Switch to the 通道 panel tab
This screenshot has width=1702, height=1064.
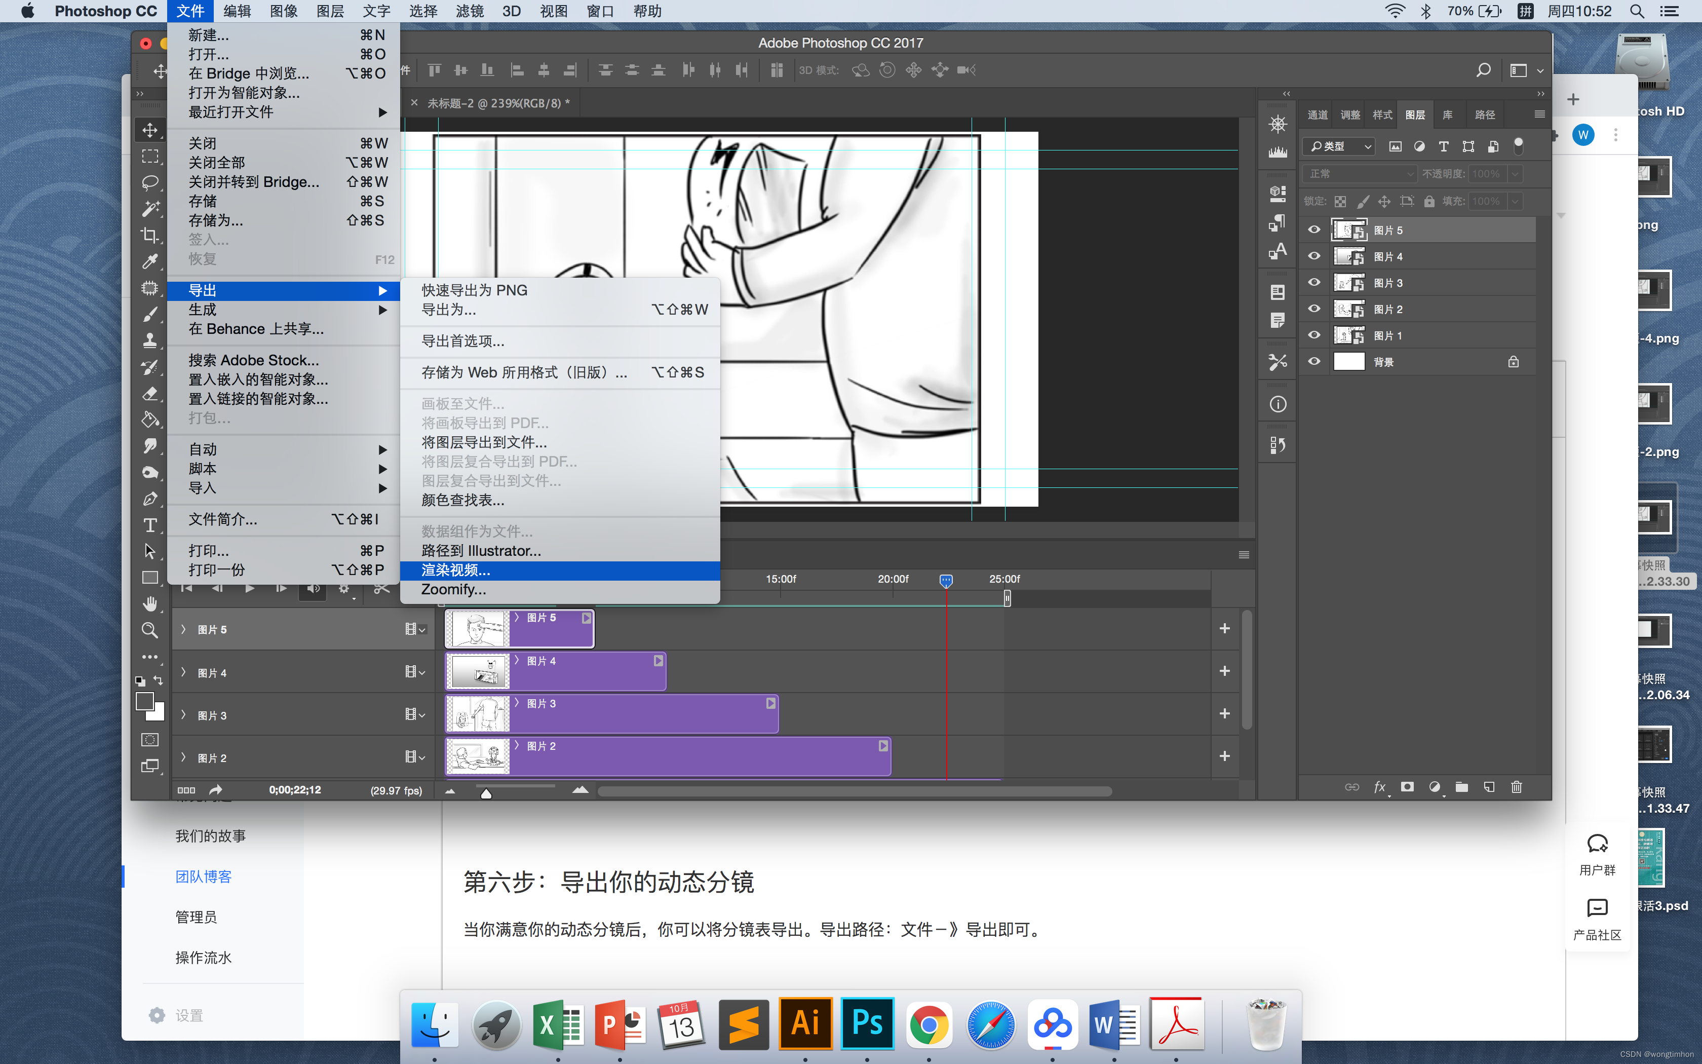pyautogui.click(x=1318, y=115)
